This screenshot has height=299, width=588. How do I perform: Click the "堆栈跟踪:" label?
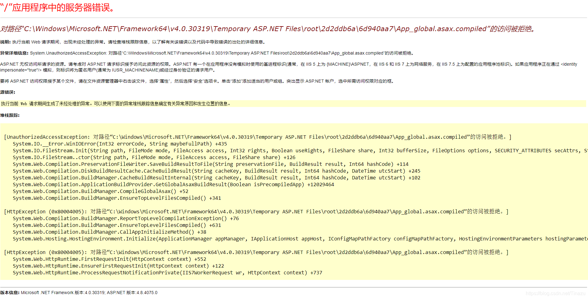tap(10, 115)
